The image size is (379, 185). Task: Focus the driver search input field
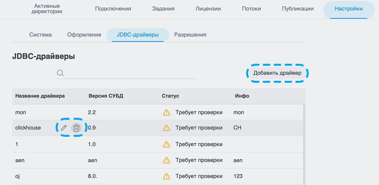click(126, 73)
